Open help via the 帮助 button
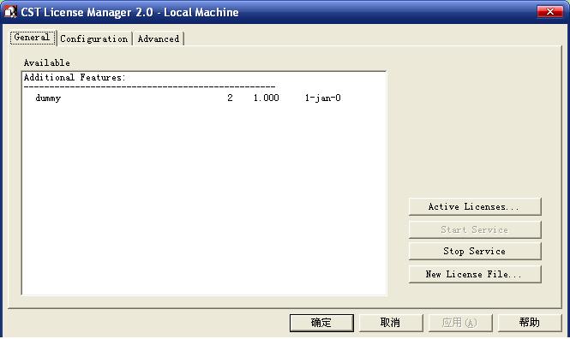 coord(530,323)
